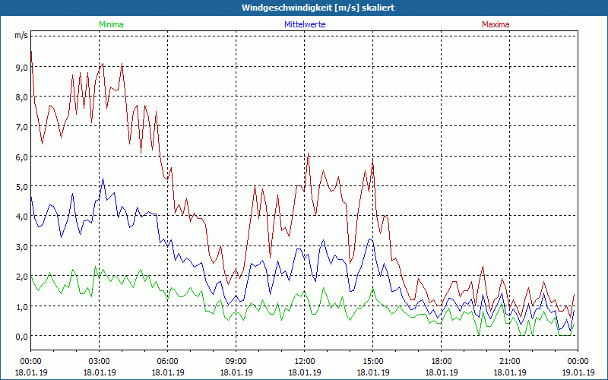Click the '19.01.19' date label on the x-axis
This screenshot has width=608, height=380.
pos(578,372)
